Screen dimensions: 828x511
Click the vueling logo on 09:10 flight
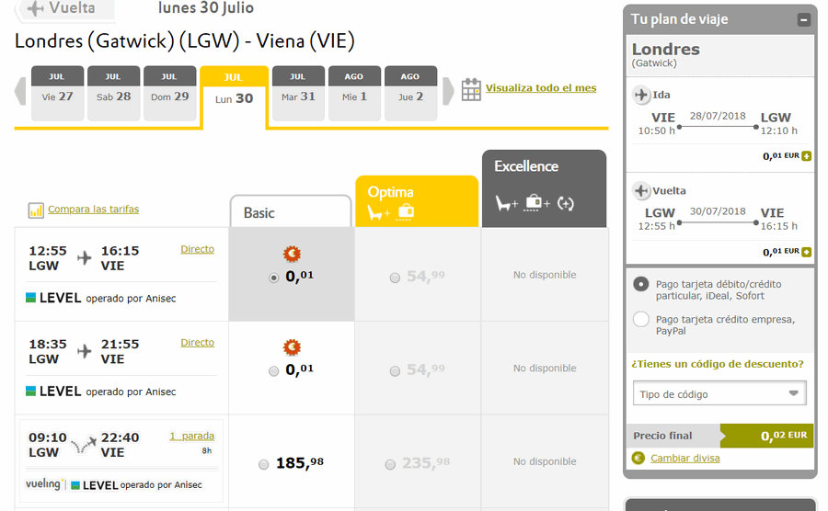(x=43, y=484)
